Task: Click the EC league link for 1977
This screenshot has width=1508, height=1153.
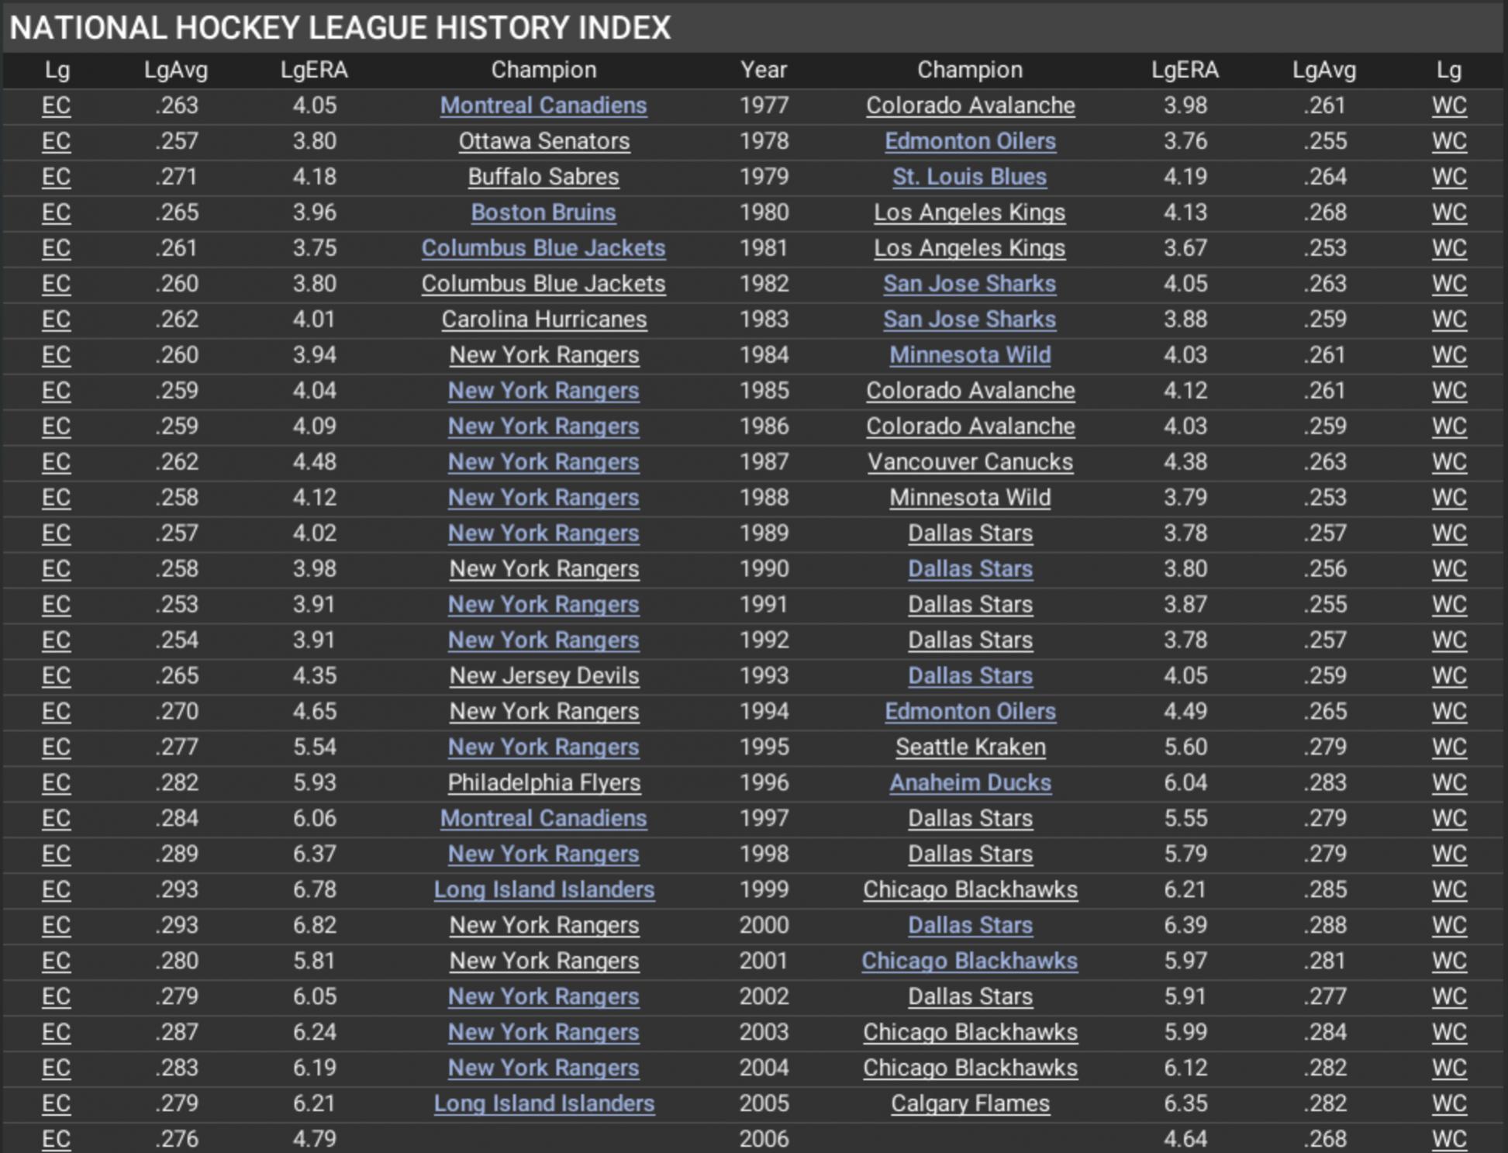Action: pos(56,105)
